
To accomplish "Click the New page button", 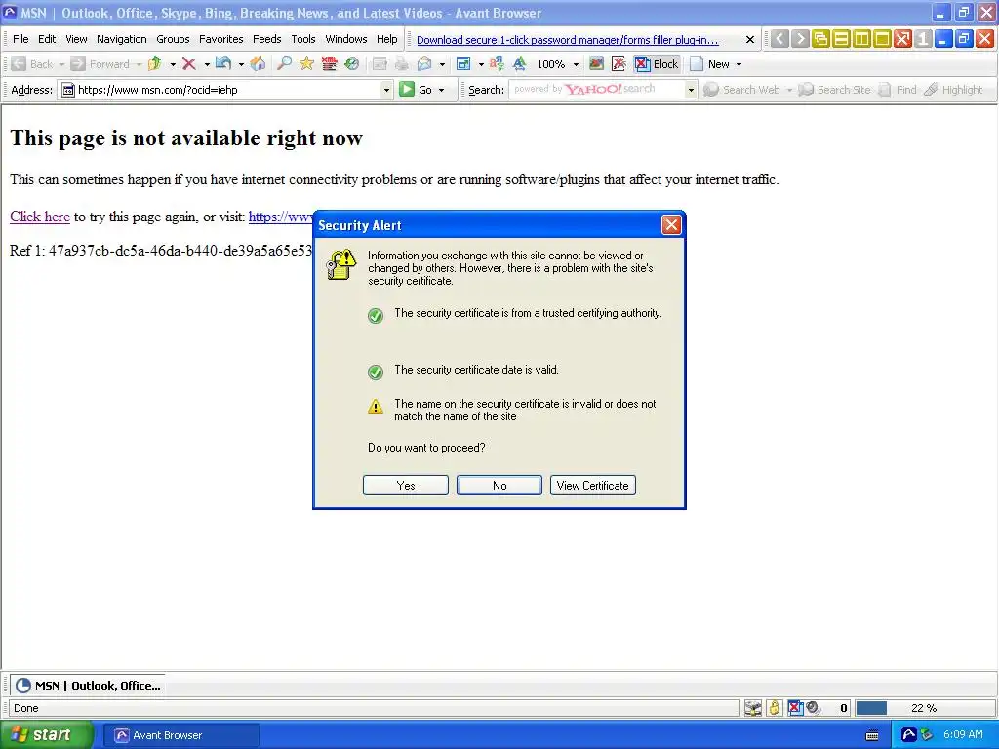I will (x=711, y=63).
